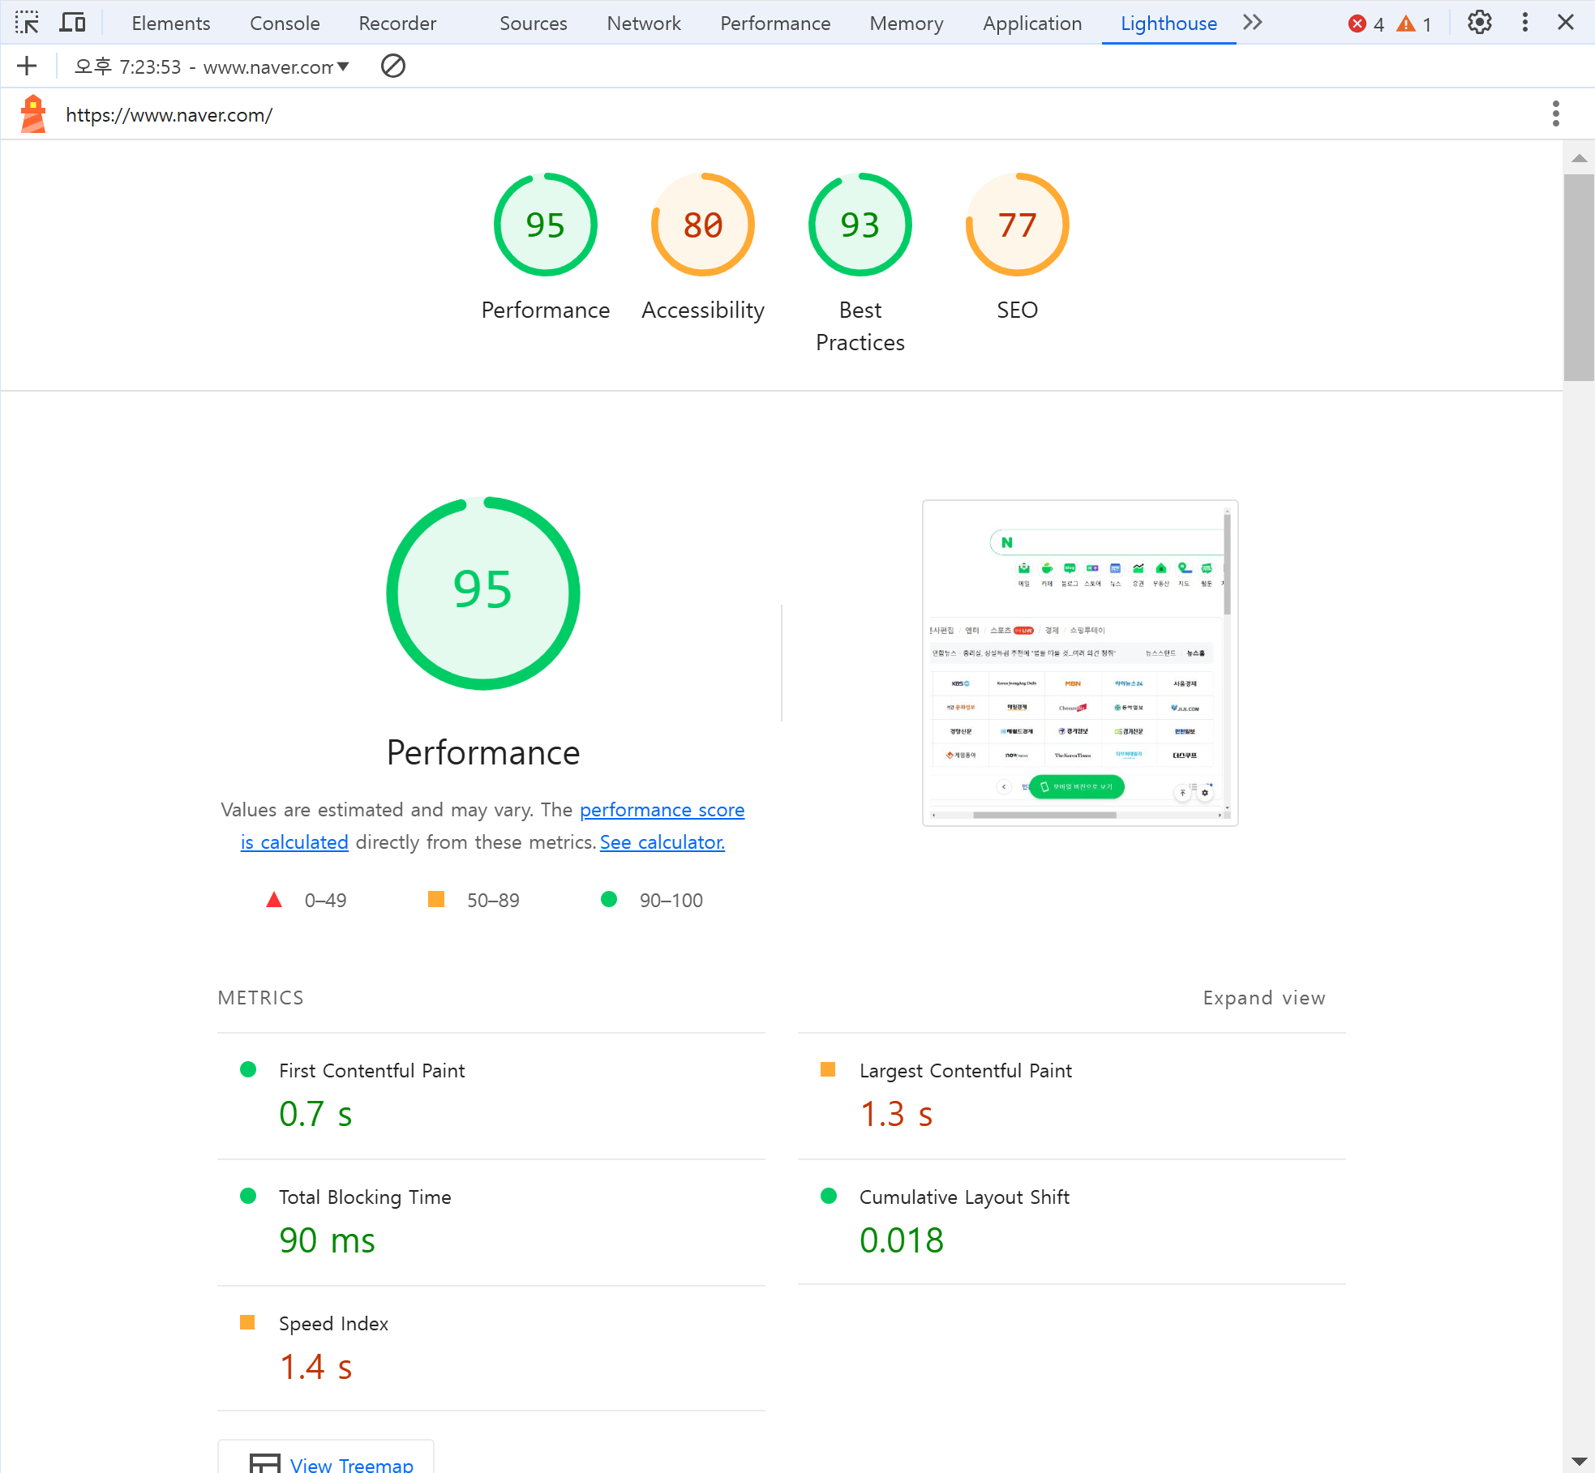This screenshot has height=1473, width=1595.
Task: Toggle Expand view for metrics
Action: [1263, 998]
